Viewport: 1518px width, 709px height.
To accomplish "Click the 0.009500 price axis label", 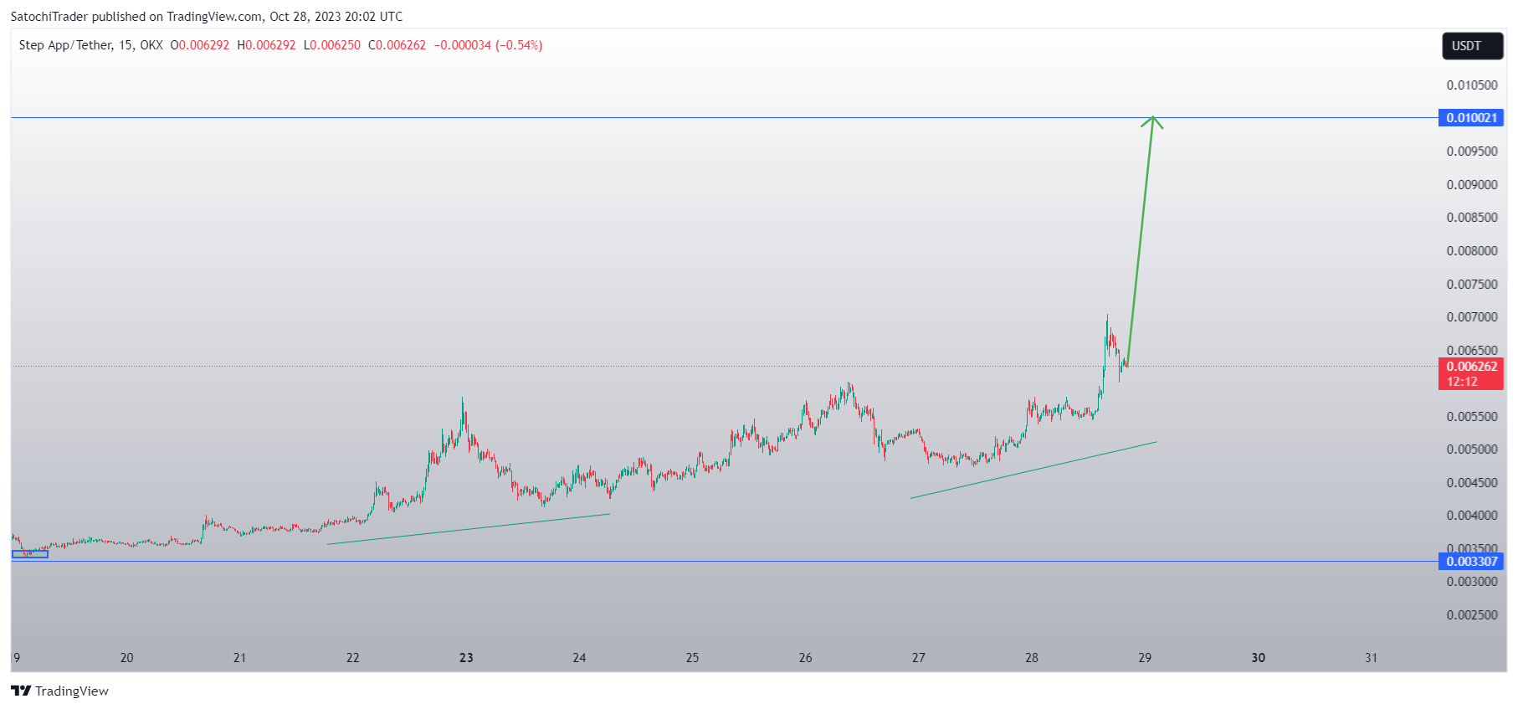I will click(x=1472, y=152).
